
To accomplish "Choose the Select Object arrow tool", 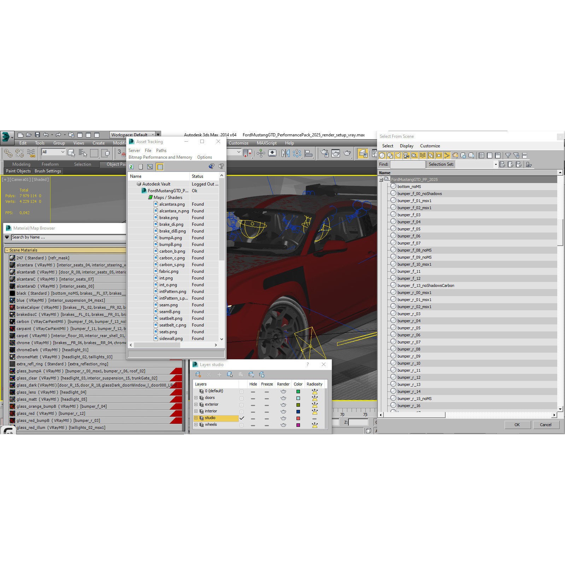I will [x=71, y=153].
